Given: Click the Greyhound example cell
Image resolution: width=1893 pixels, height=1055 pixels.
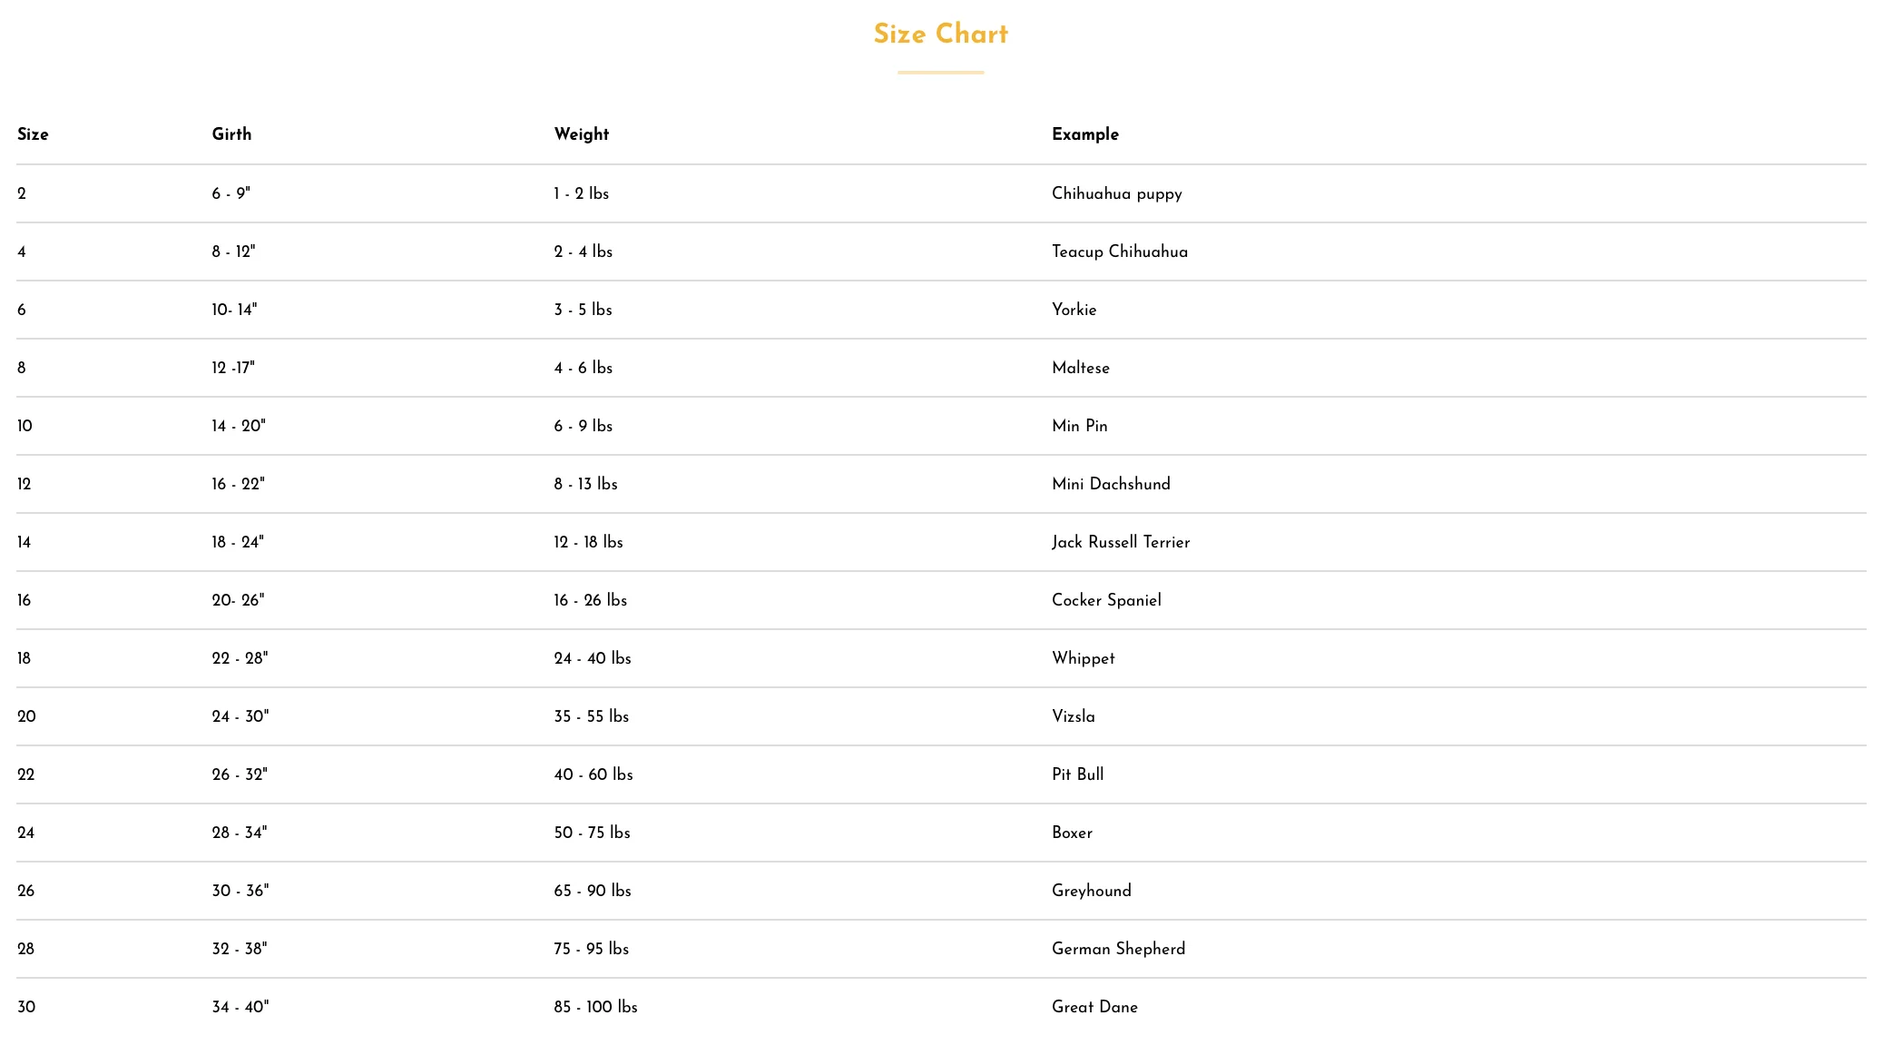Looking at the screenshot, I should (1091, 891).
